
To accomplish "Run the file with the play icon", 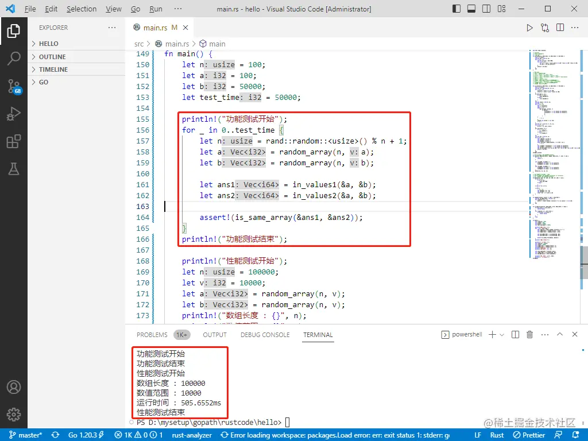I will (529, 28).
